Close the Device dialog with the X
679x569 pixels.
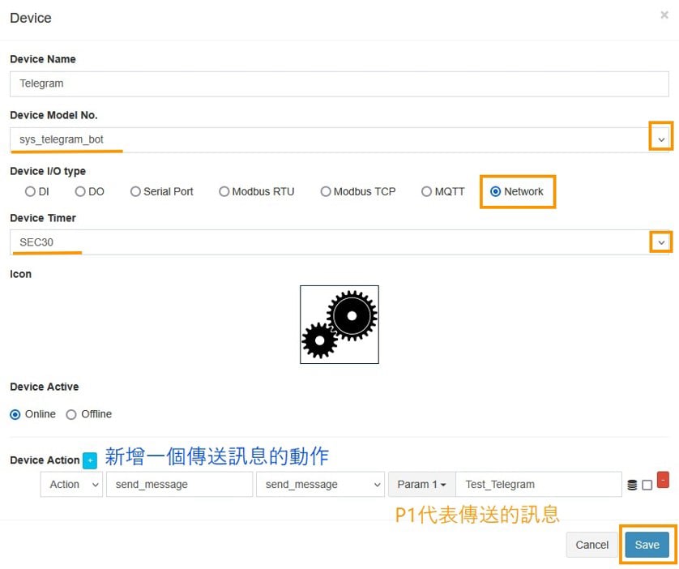click(x=664, y=15)
